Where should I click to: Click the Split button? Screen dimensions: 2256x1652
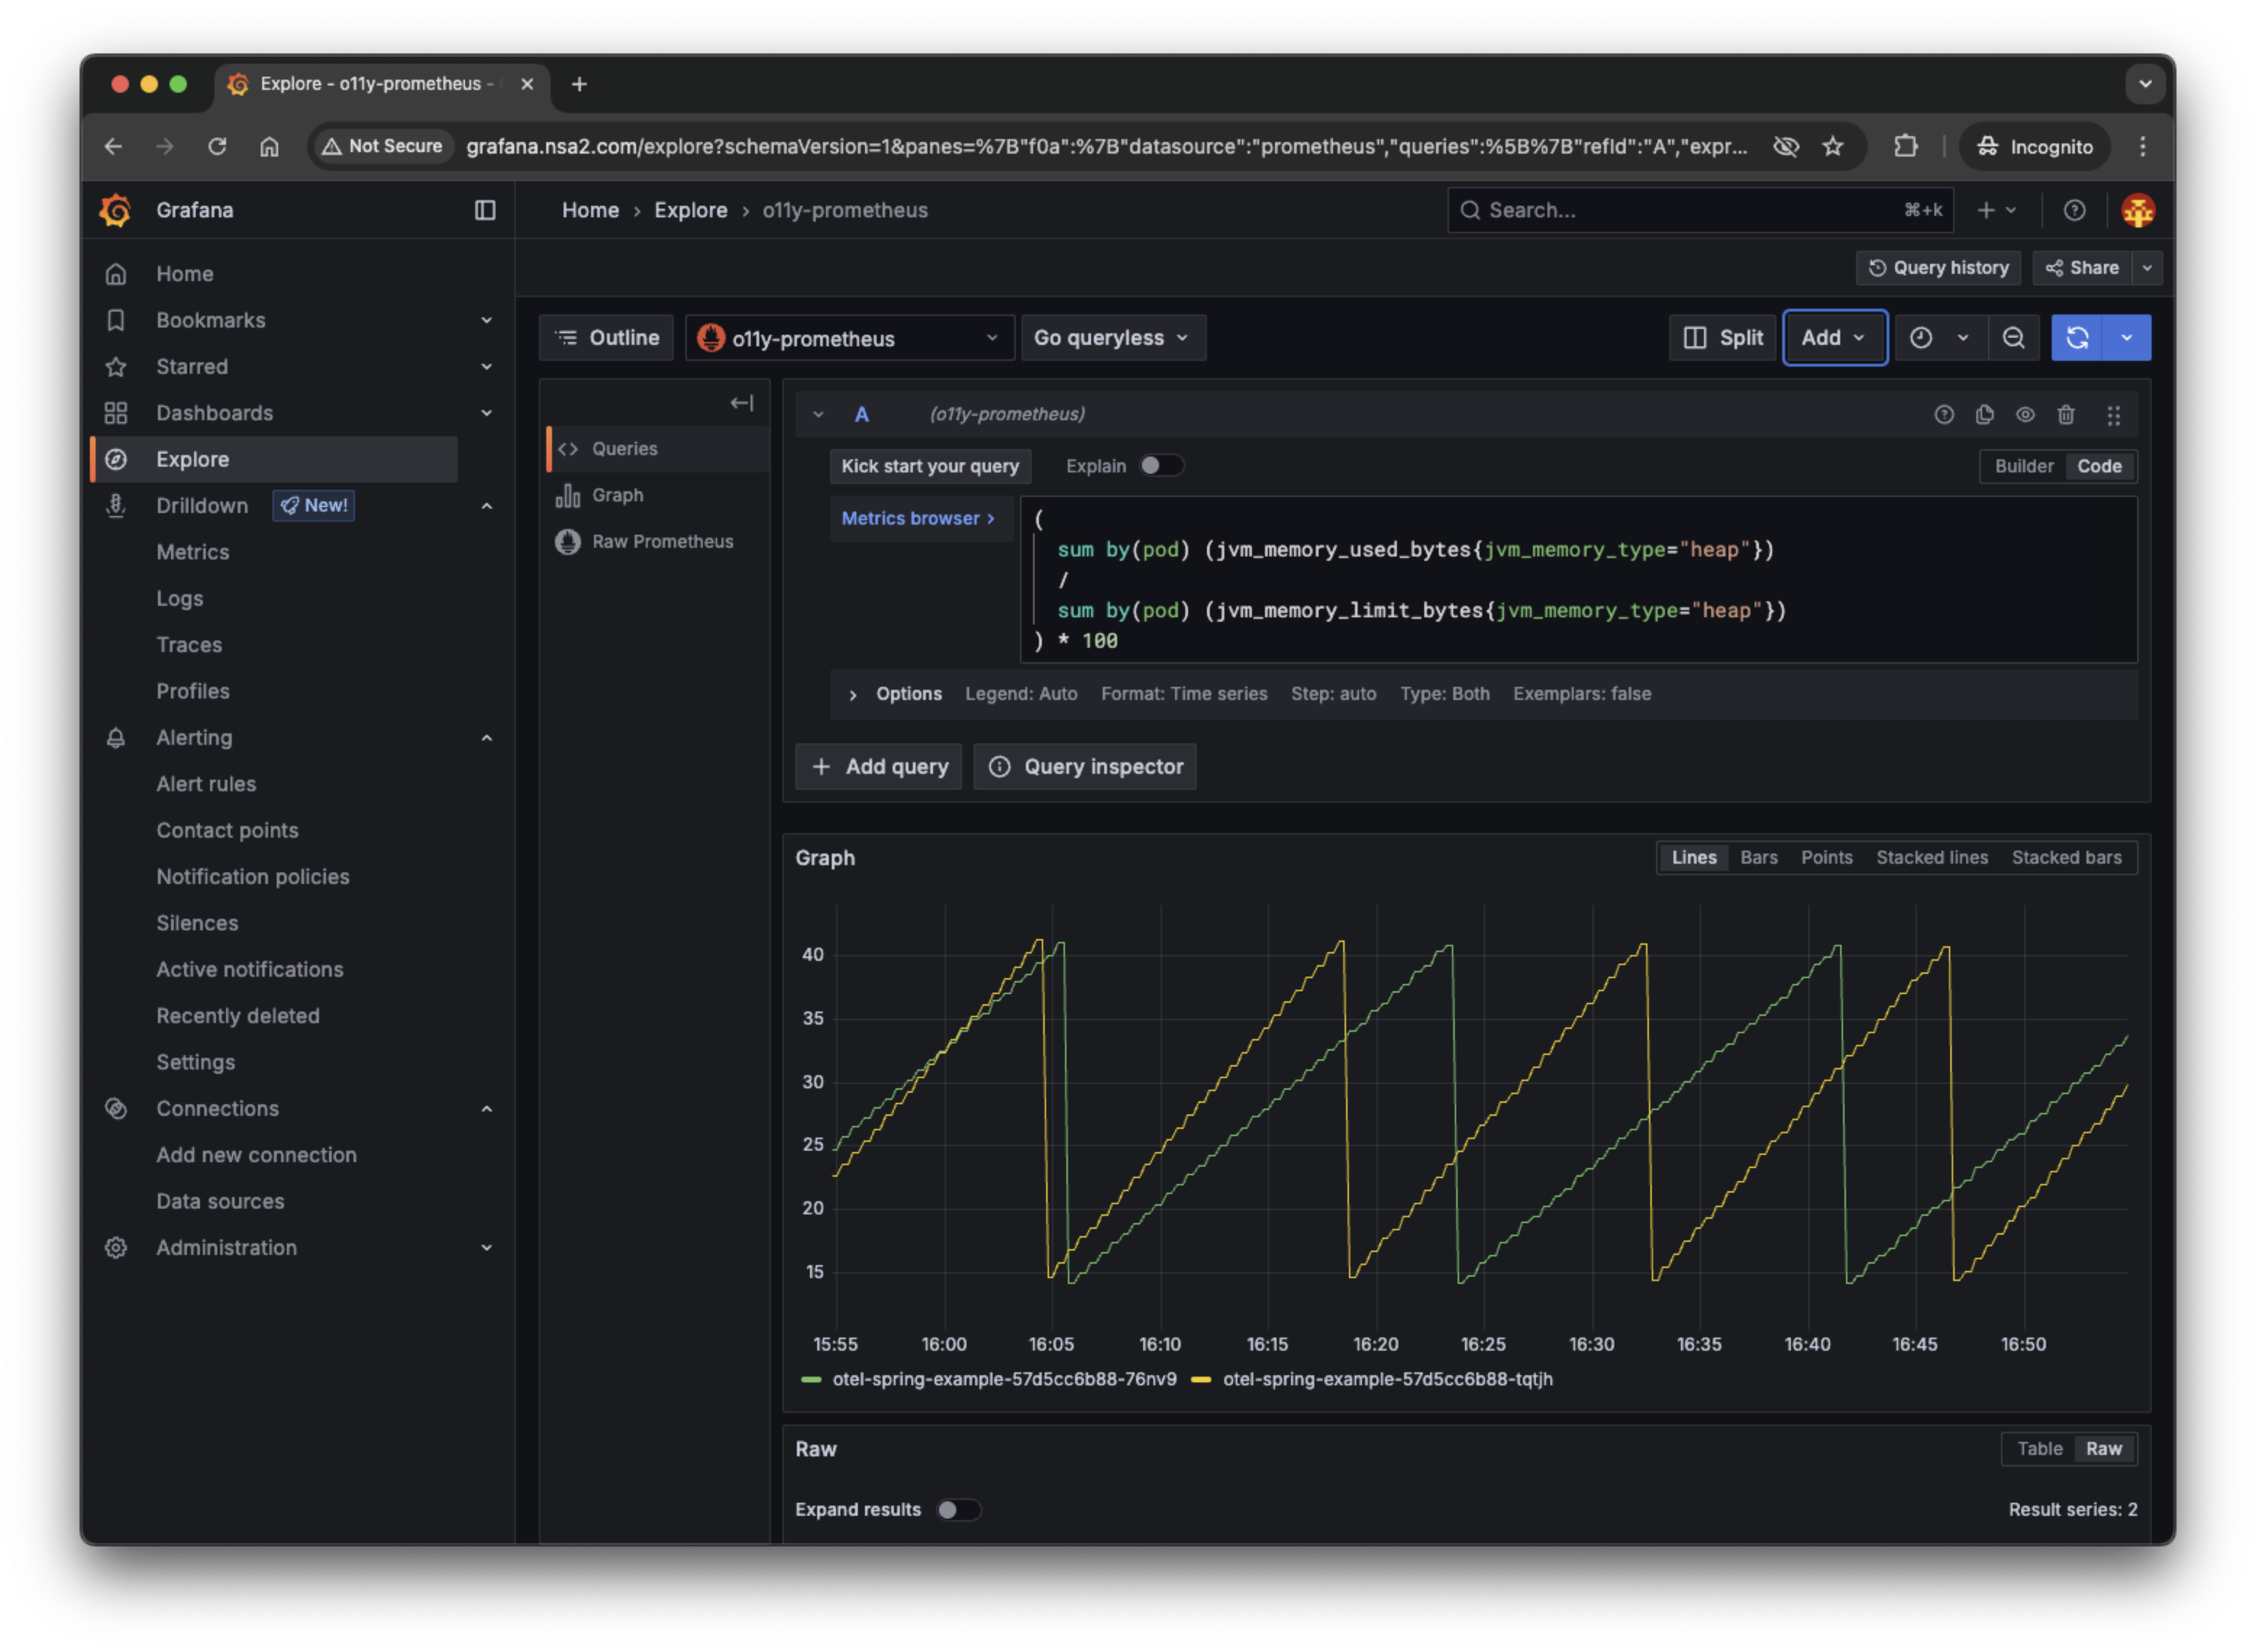[x=1722, y=338]
